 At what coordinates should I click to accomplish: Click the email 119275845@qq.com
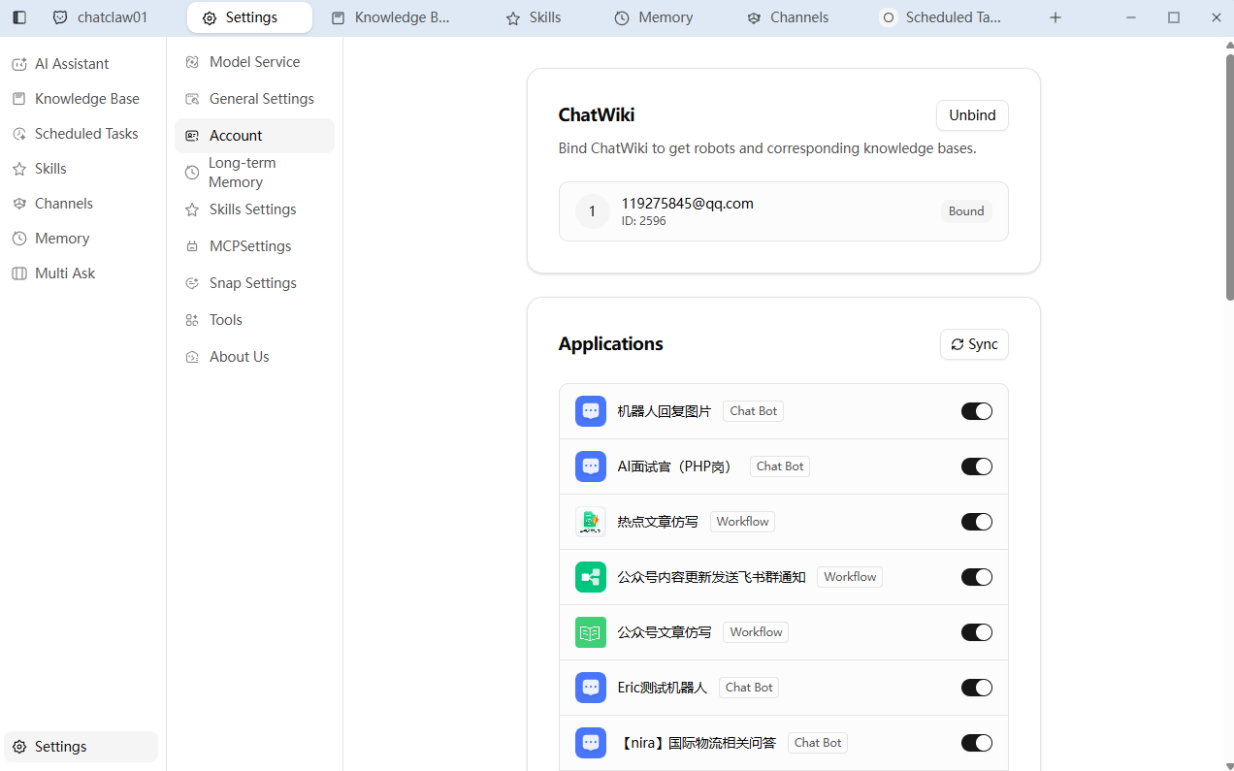coord(688,204)
